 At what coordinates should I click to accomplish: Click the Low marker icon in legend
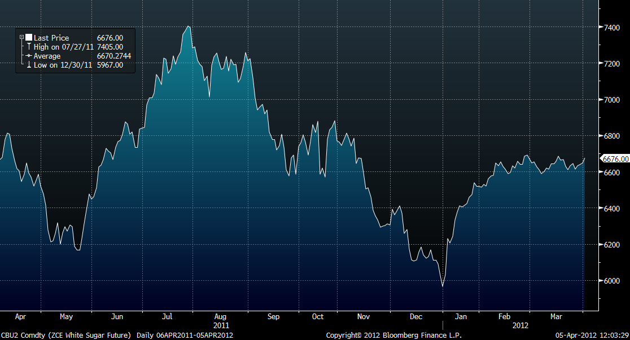coord(29,65)
